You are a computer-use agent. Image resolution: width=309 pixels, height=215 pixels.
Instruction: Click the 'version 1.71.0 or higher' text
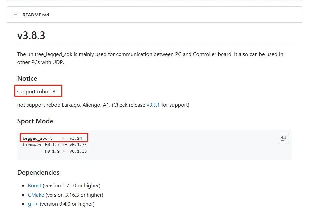72,185
